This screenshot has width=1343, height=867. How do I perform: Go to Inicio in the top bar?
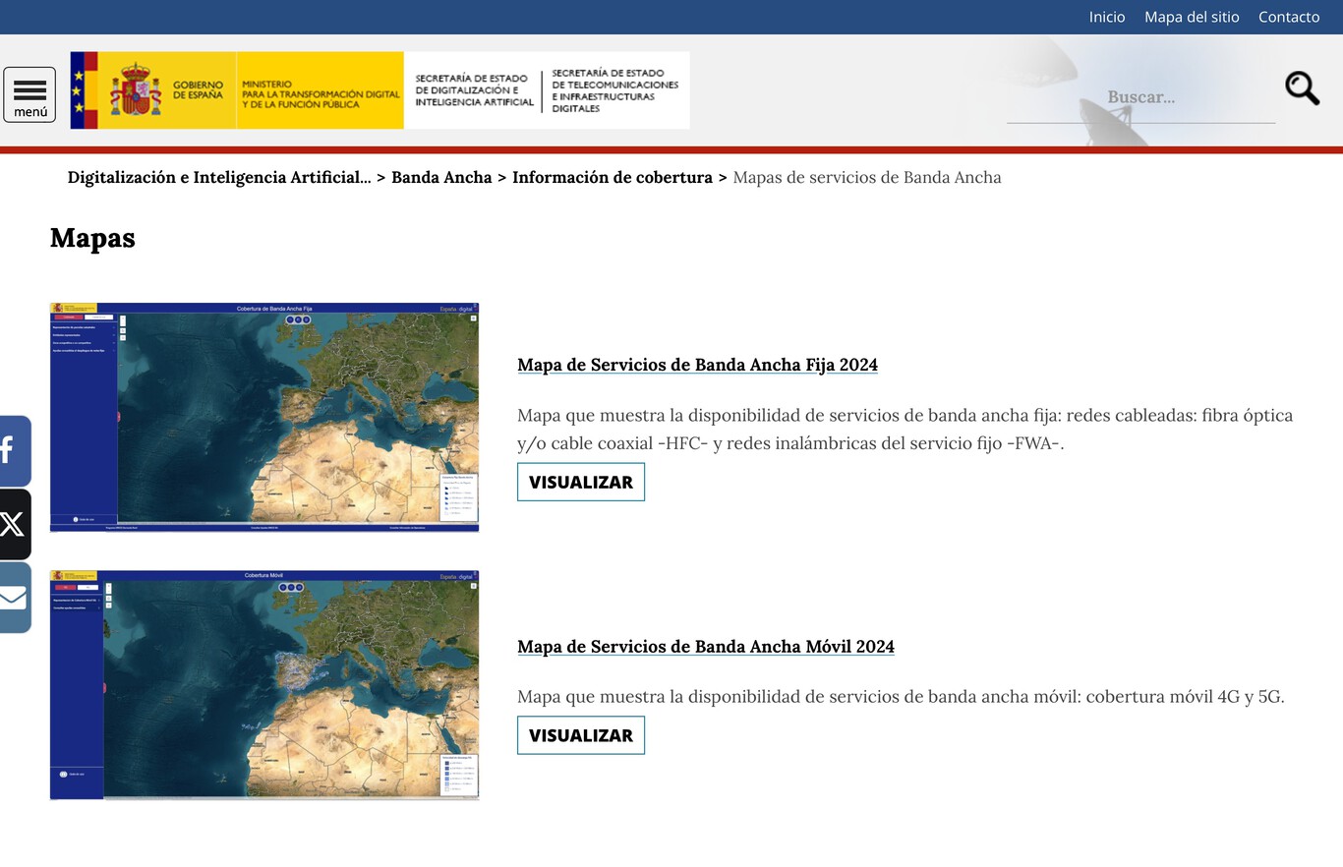(1107, 17)
